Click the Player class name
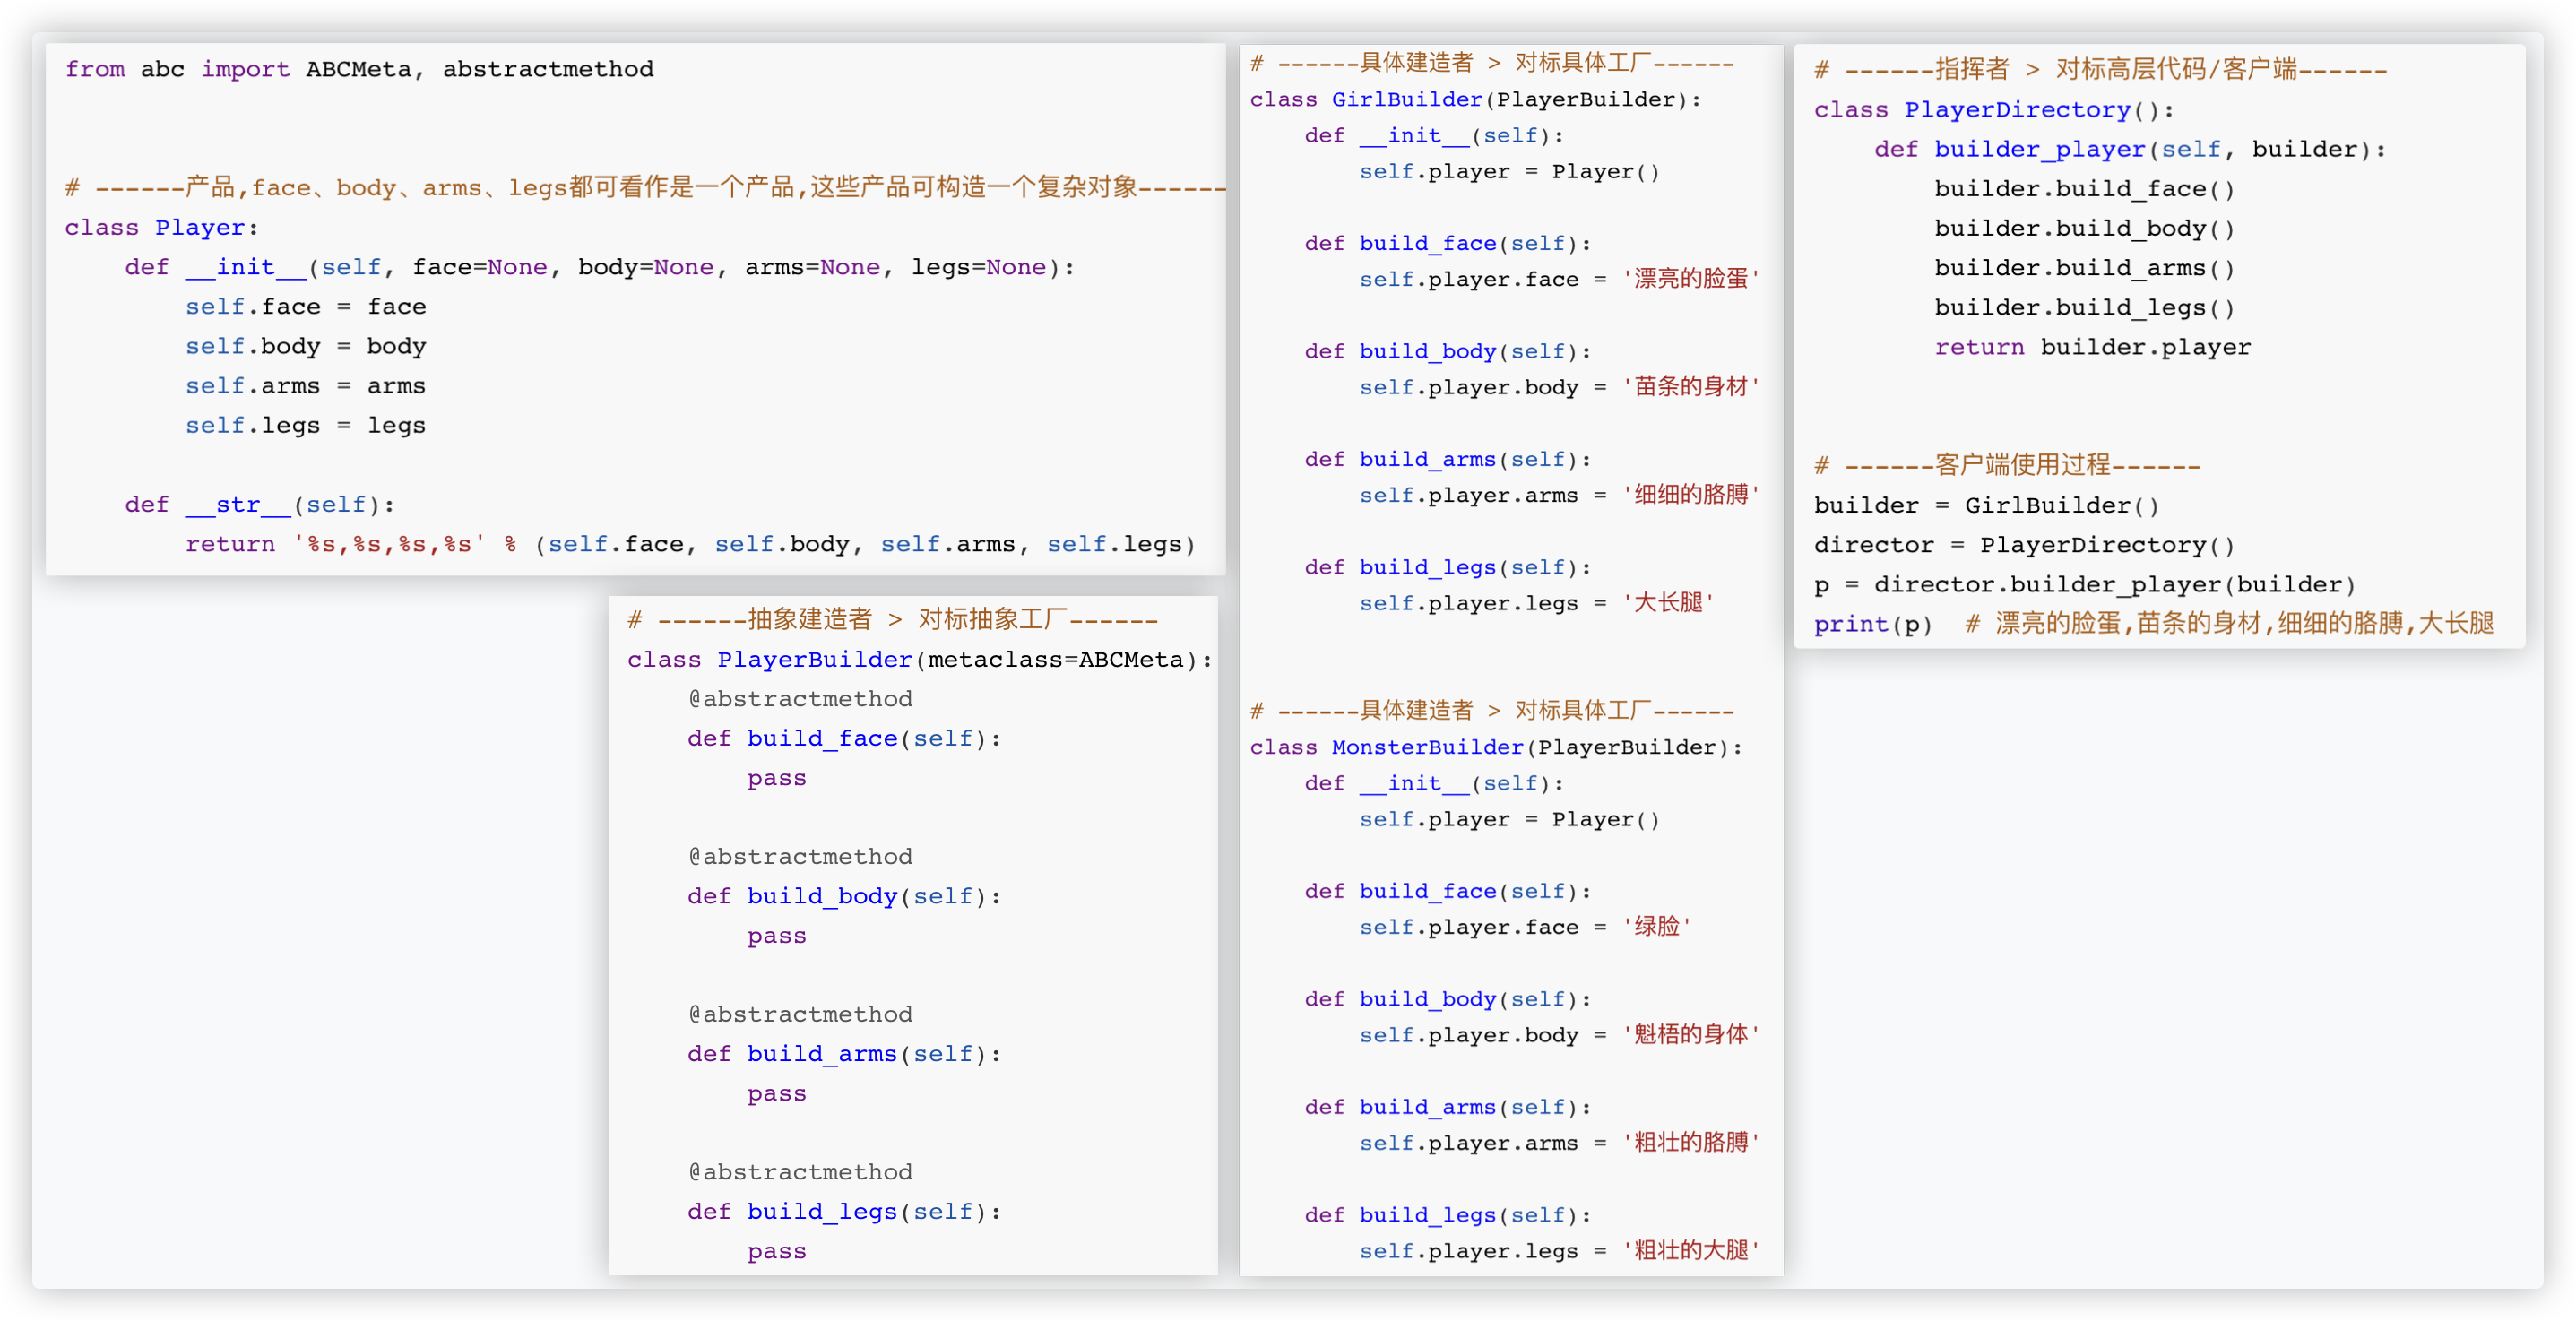2576x1321 pixels. coord(200,228)
